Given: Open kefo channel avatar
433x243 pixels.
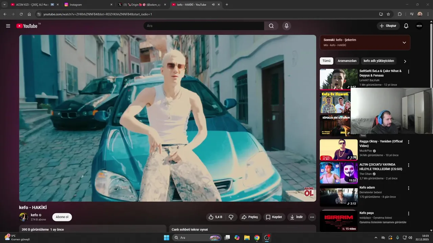Looking at the screenshot, I should (24, 217).
